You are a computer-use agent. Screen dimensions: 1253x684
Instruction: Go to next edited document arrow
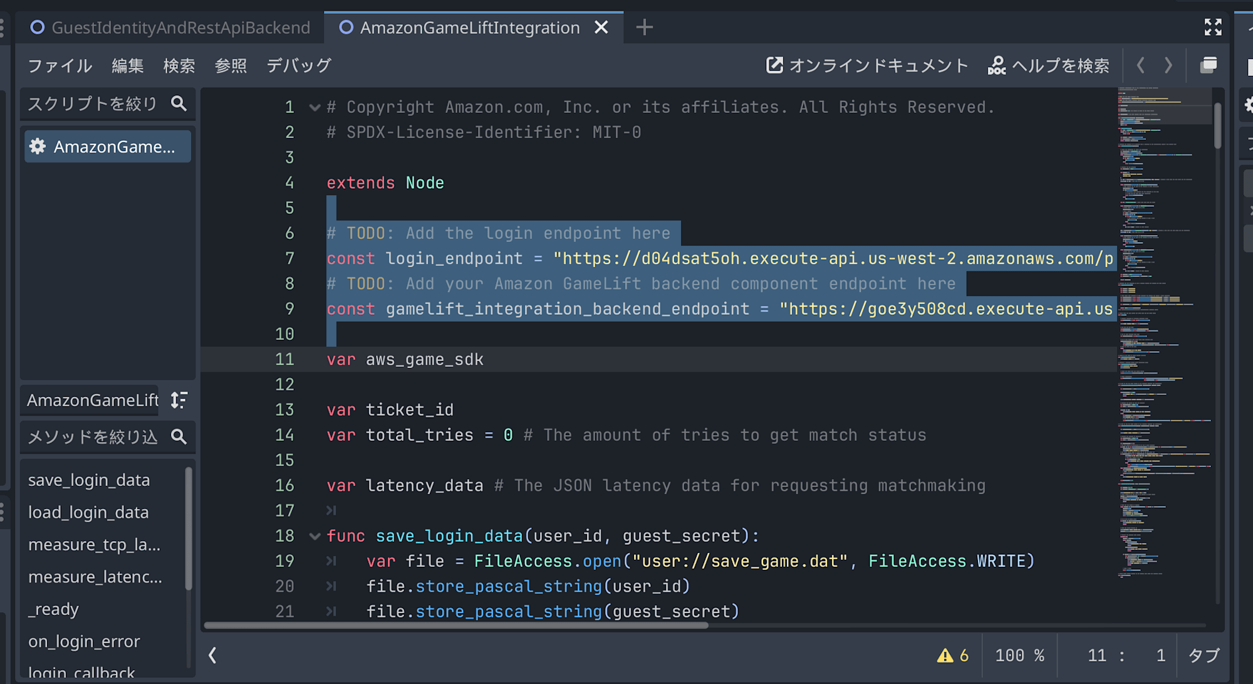pos(1168,65)
